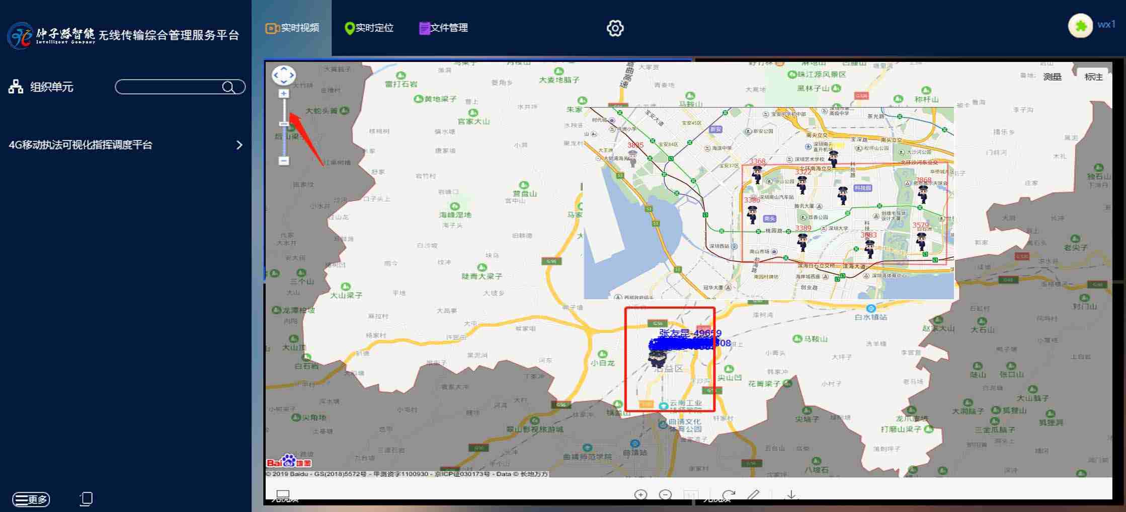Image resolution: width=1126 pixels, height=512 pixels.
Task: Click the 组织单元 search input field
Action: pyautogui.click(x=169, y=87)
